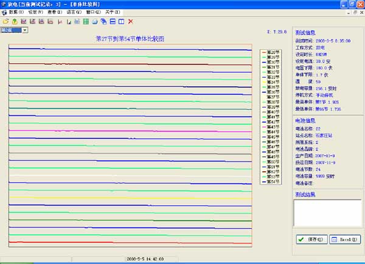Expand the chart-type dropdown arrow under the toolbar
This screenshot has width=365, height=264.
coord(25,30)
